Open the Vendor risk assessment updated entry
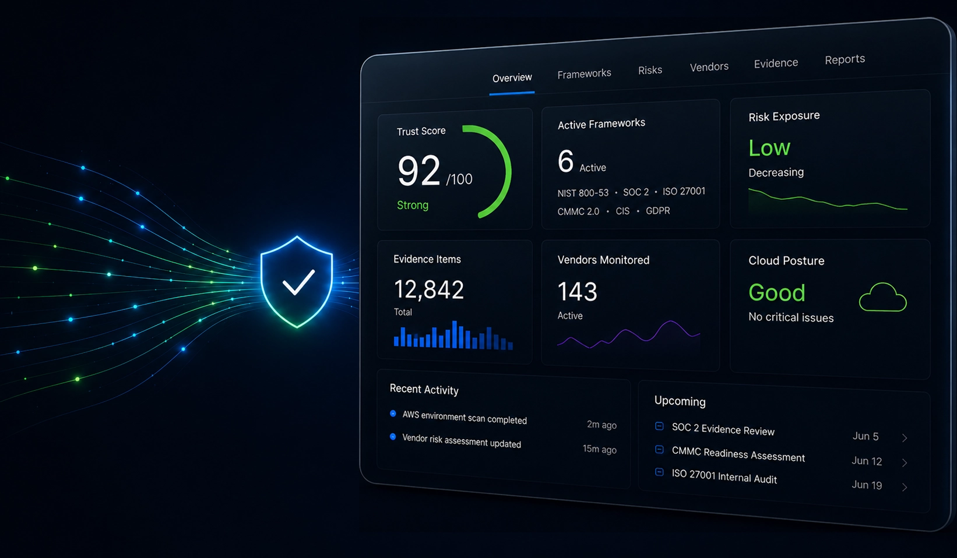957x558 pixels. coord(462,441)
